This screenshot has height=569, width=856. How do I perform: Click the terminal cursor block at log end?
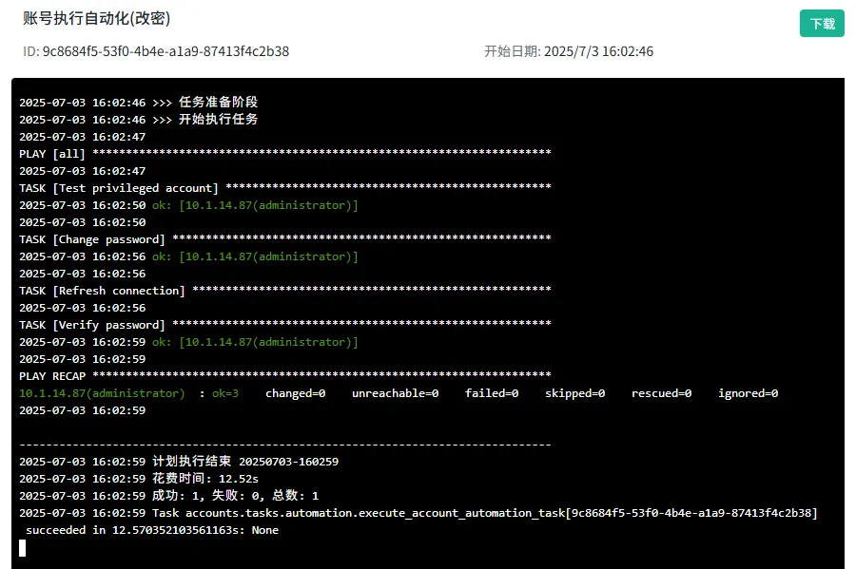pyautogui.click(x=23, y=548)
